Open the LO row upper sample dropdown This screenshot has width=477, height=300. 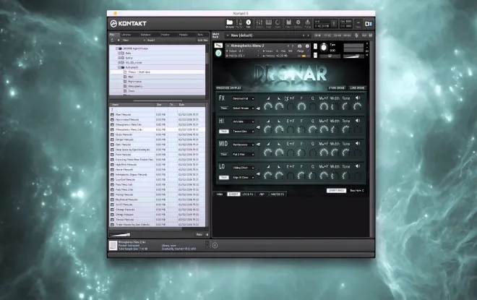point(243,168)
